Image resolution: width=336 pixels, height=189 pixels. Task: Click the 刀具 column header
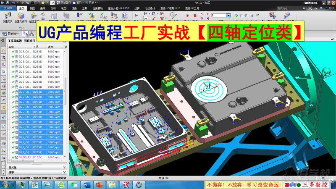pyautogui.click(x=37, y=47)
